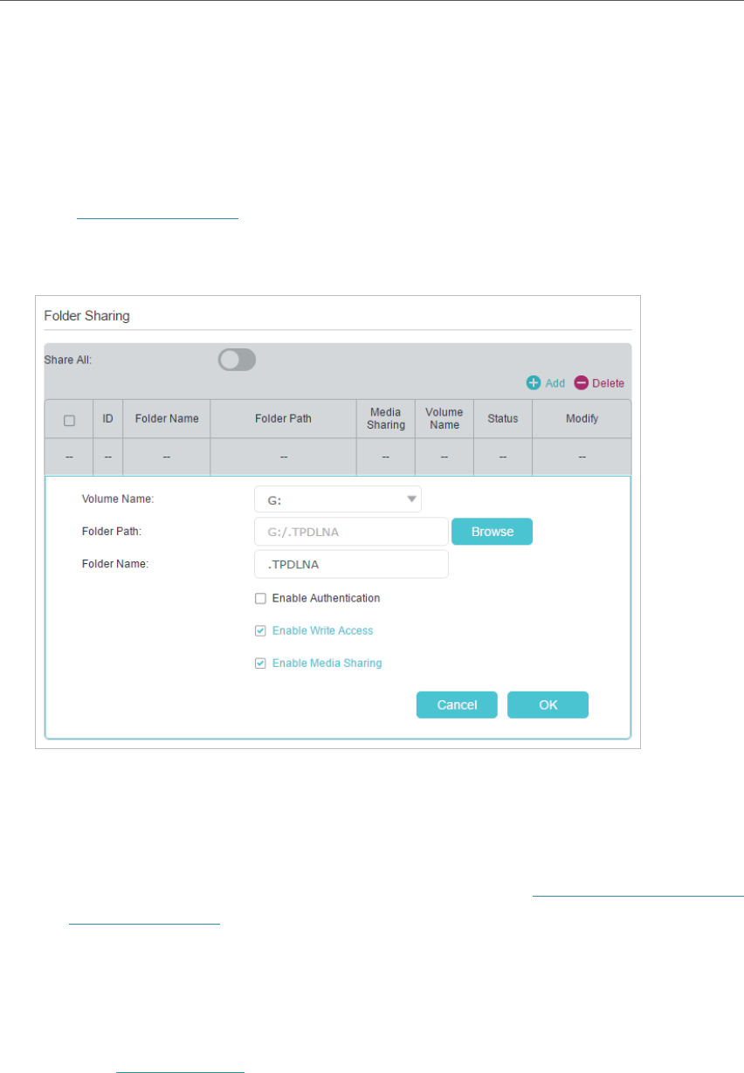The height and width of the screenshot is (1073, 744).
Task: Click the Folder Path field G:/.TPDLNA
Action: click(x=351, y=532)
